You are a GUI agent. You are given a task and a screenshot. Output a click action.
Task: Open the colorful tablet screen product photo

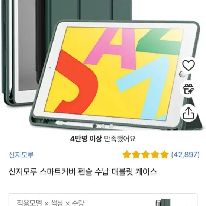(x=114, y=74)
